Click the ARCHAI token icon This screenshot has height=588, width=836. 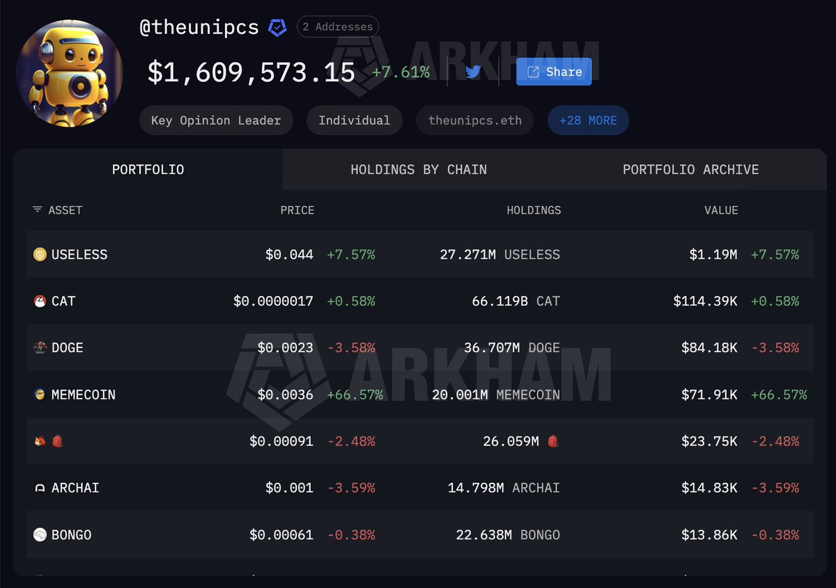coord(40,488)
